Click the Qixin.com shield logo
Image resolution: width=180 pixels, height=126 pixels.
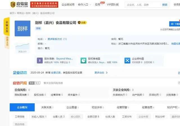coord(13,4)
